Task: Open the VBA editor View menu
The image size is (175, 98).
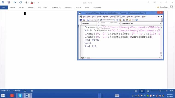Action: click(x=94, y=17)
